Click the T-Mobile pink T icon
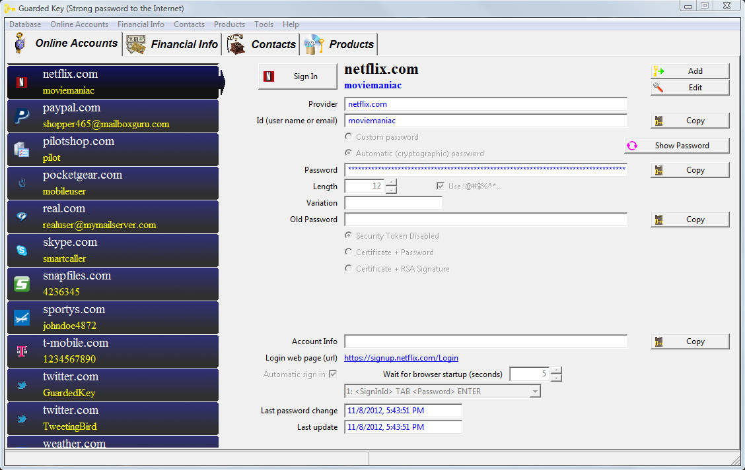745x470 pixels. point(22,351)
